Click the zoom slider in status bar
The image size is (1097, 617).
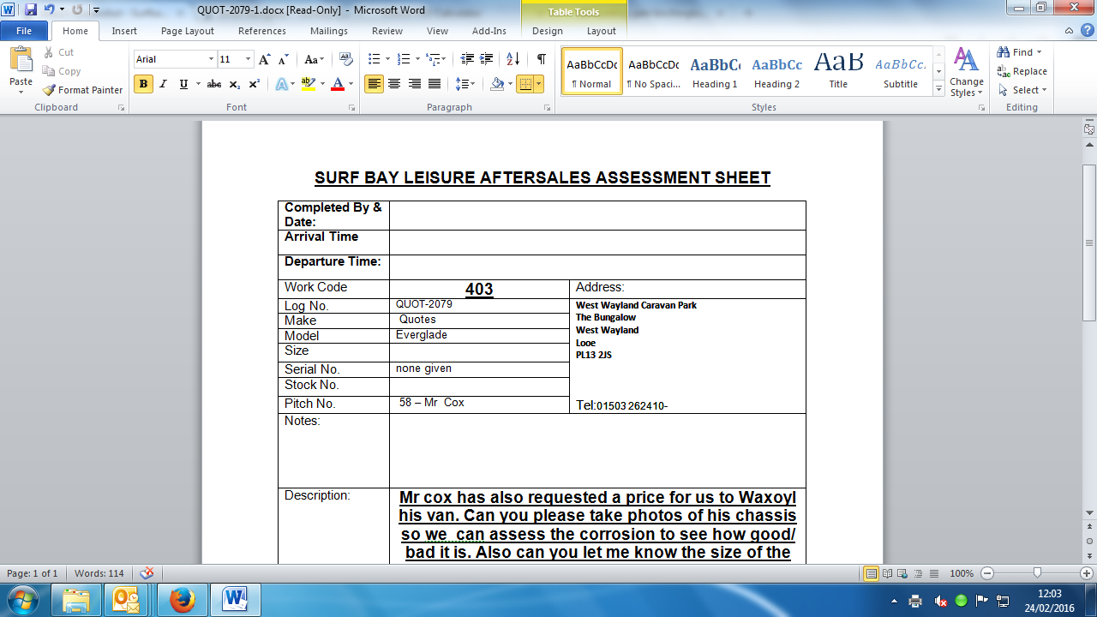click(x=1037, y=572)
